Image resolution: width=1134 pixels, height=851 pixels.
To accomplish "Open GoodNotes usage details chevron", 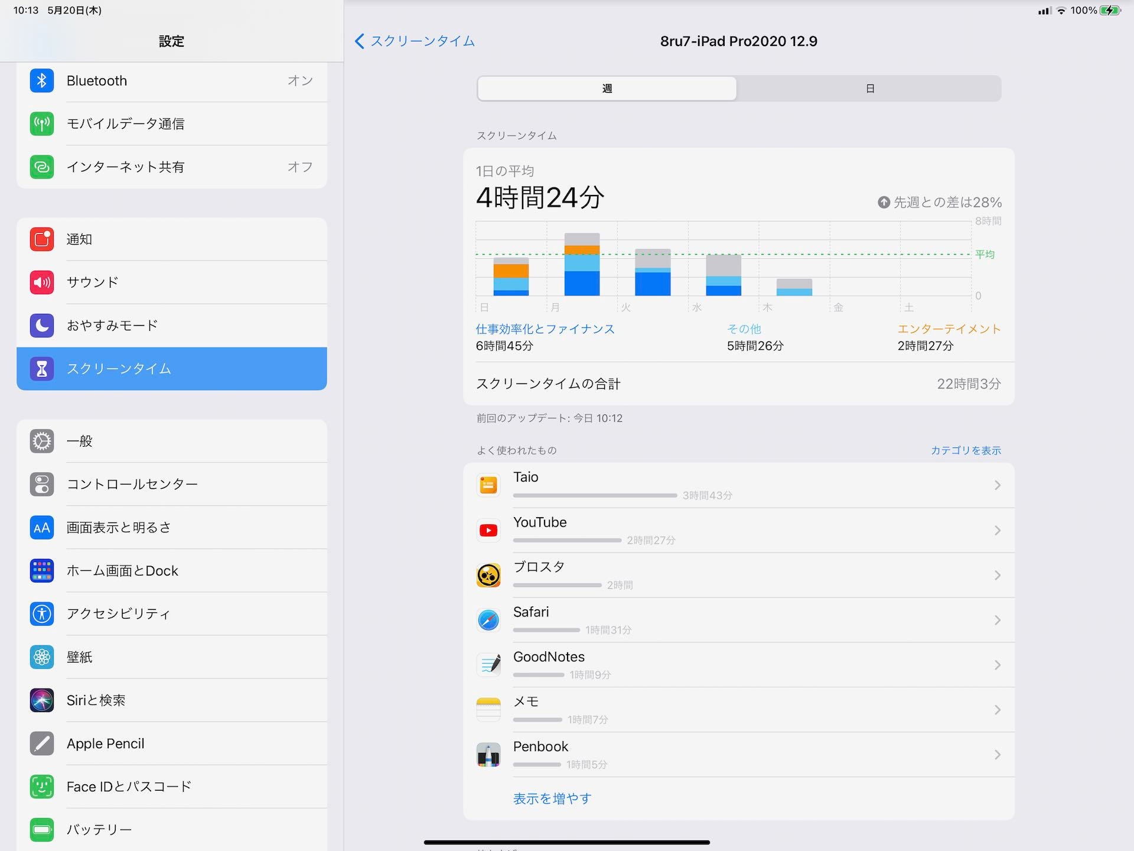I will pyautogui.click(x=998, y=665).
